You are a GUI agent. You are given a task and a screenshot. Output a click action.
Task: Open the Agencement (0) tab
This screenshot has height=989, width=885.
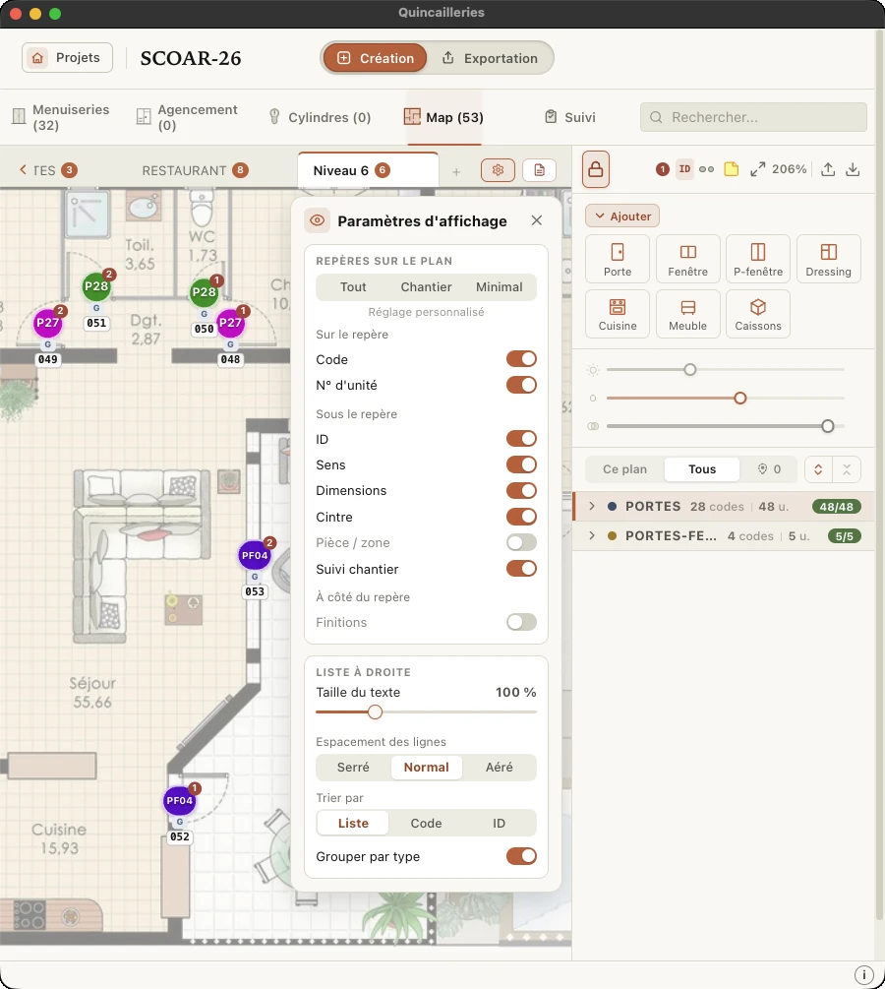pos(187,117)
